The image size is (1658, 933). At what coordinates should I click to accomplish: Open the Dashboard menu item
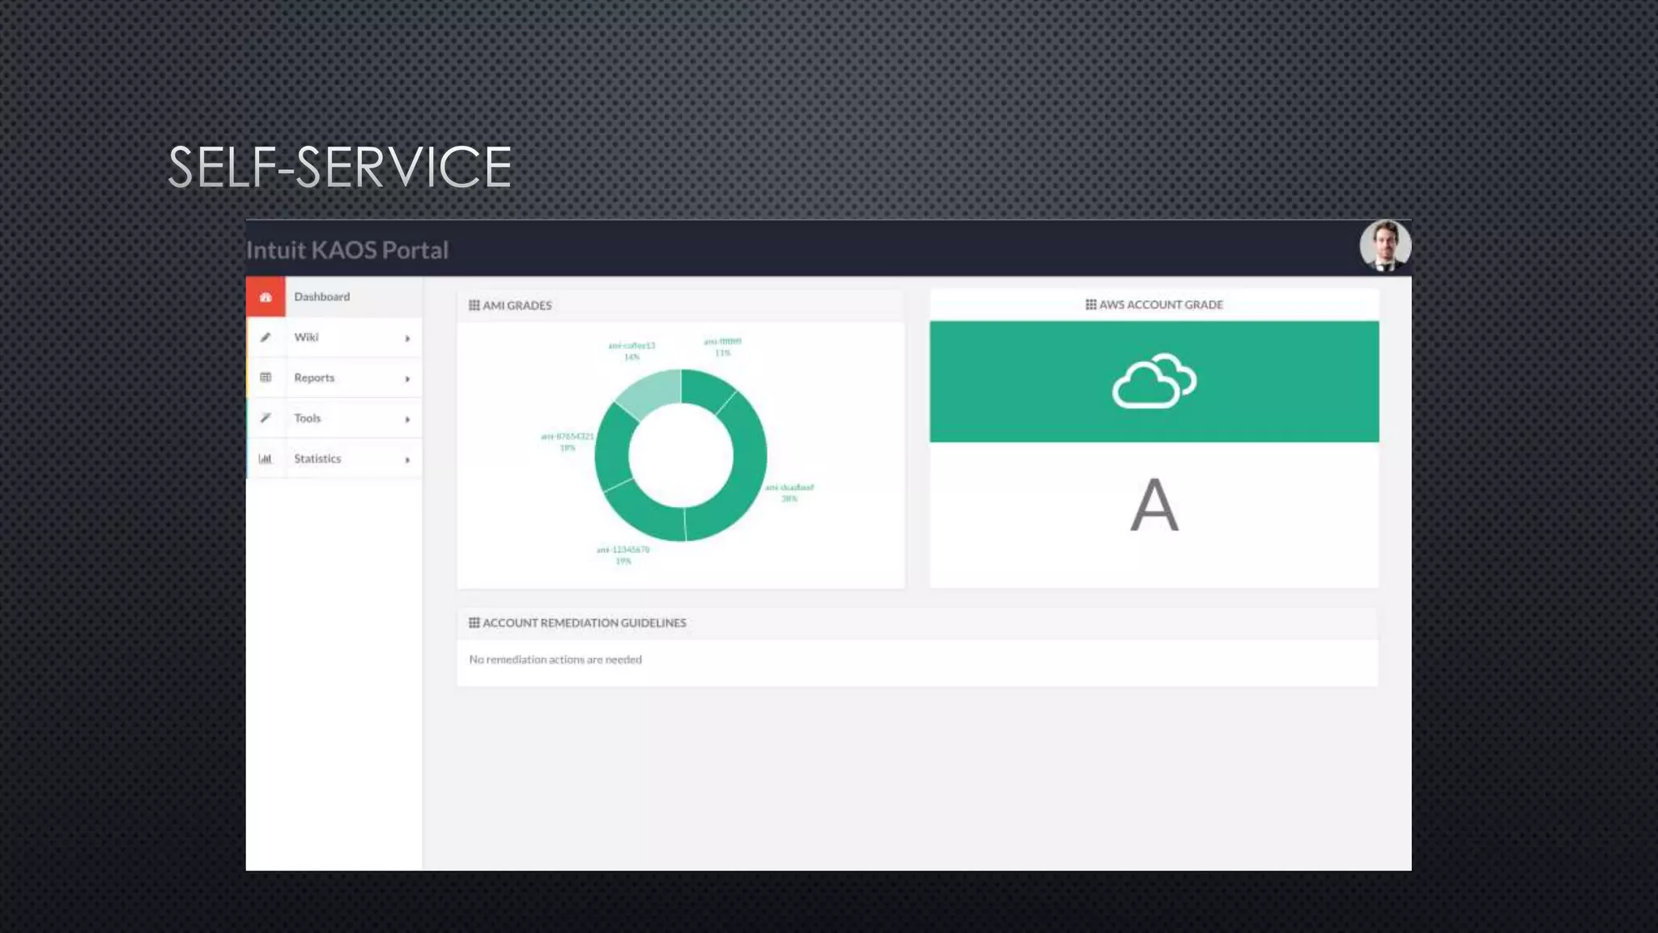[x=322, y=297]
